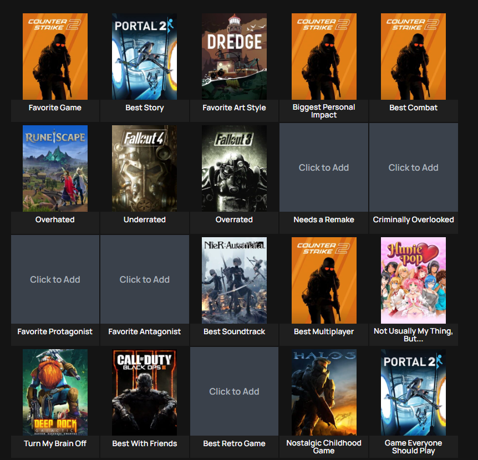Open the Fallout 4 cover above Underrated
This screenshot has height=460, width=478.
point(145,168)
